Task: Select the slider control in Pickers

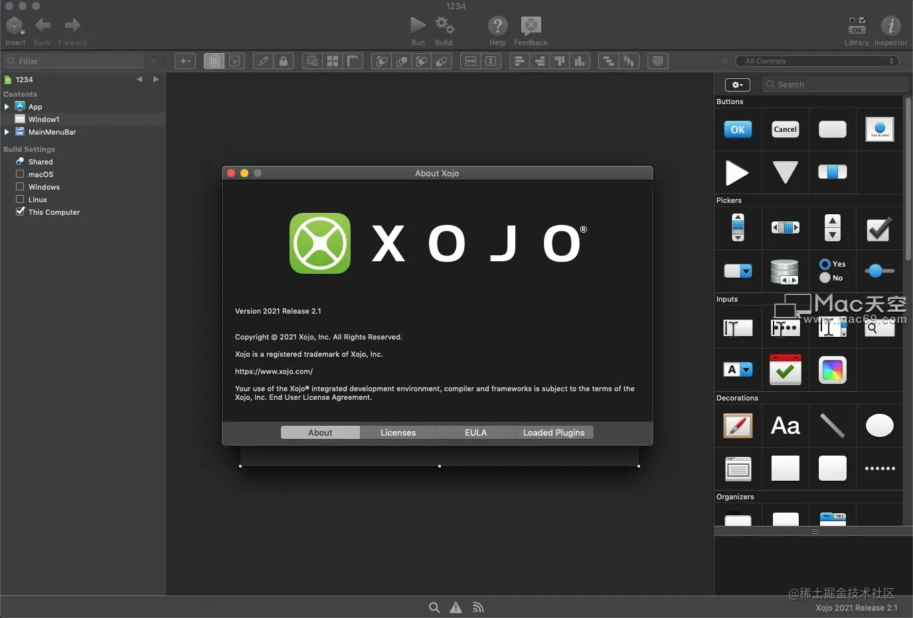Action: pos(879,271)
